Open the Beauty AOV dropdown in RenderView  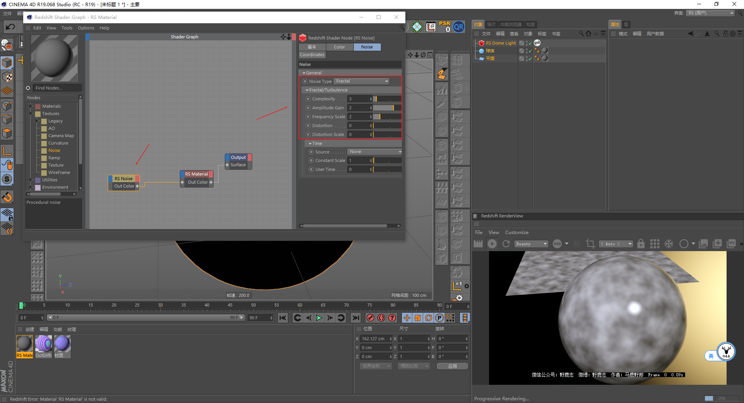(x=531, y=244)
